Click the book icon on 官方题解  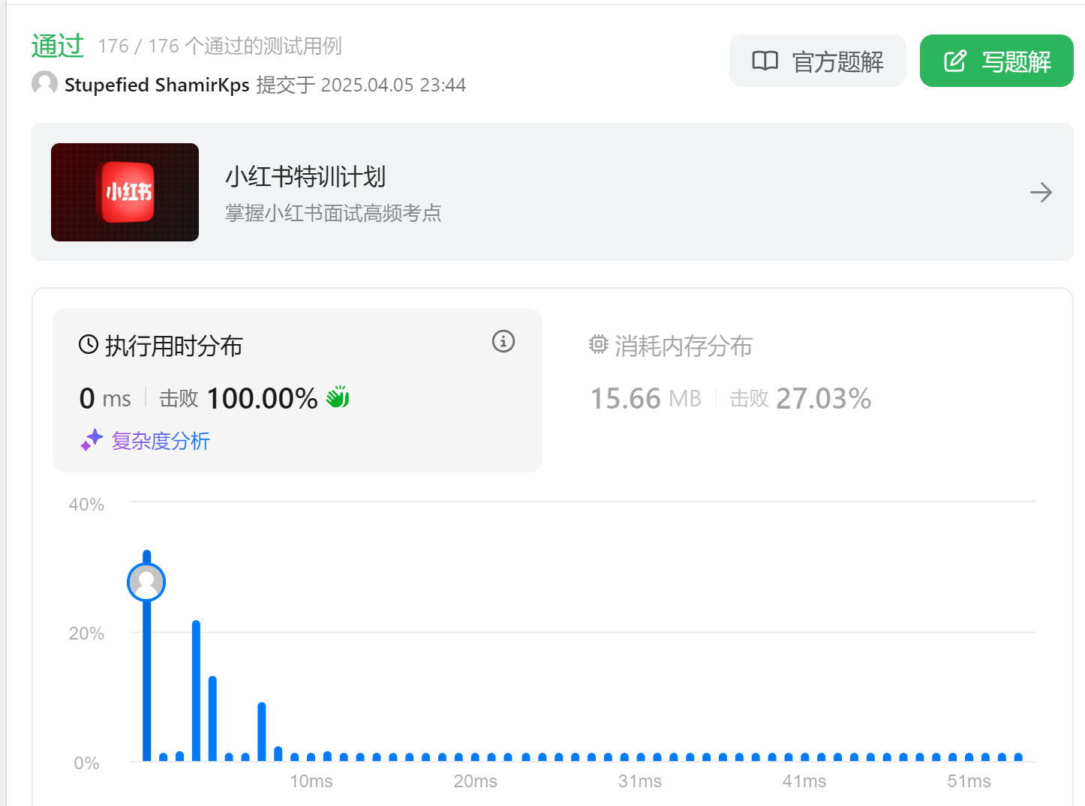[765, 61]
